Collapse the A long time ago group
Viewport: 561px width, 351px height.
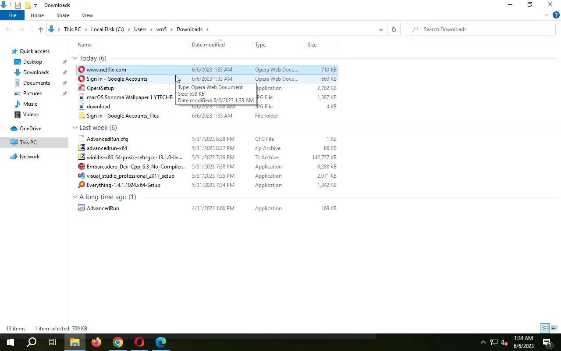click(75, 197)
